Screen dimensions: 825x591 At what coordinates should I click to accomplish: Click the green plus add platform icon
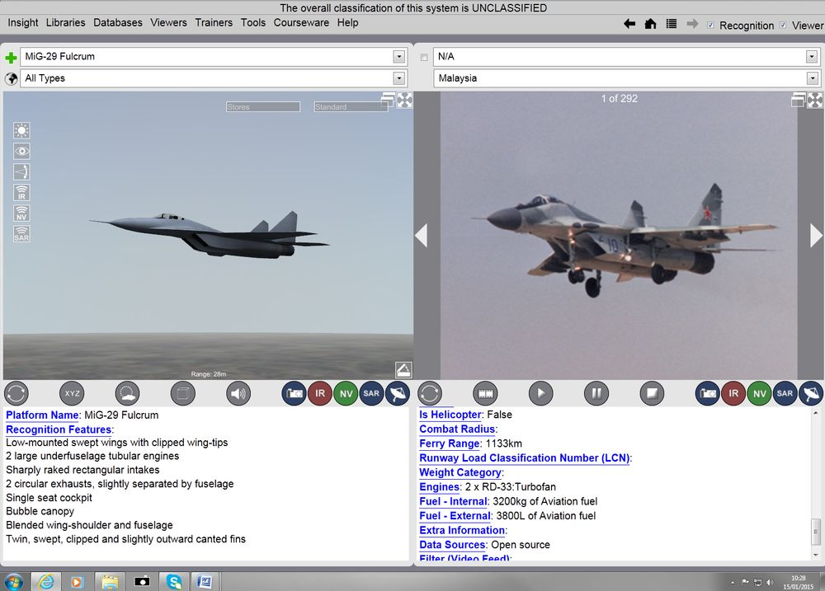[11, 58]
